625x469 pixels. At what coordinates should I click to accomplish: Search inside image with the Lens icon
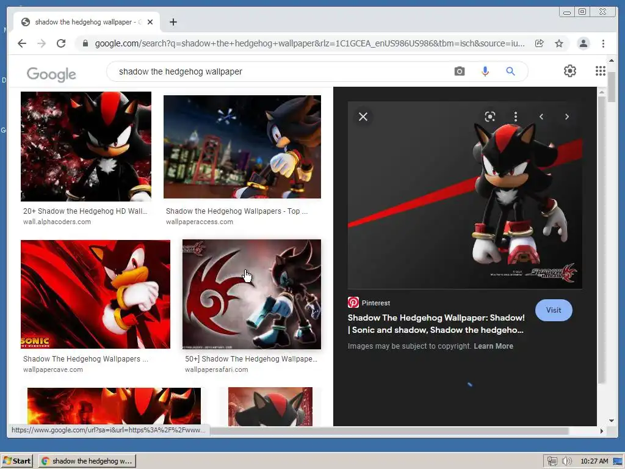click(490, 117)
